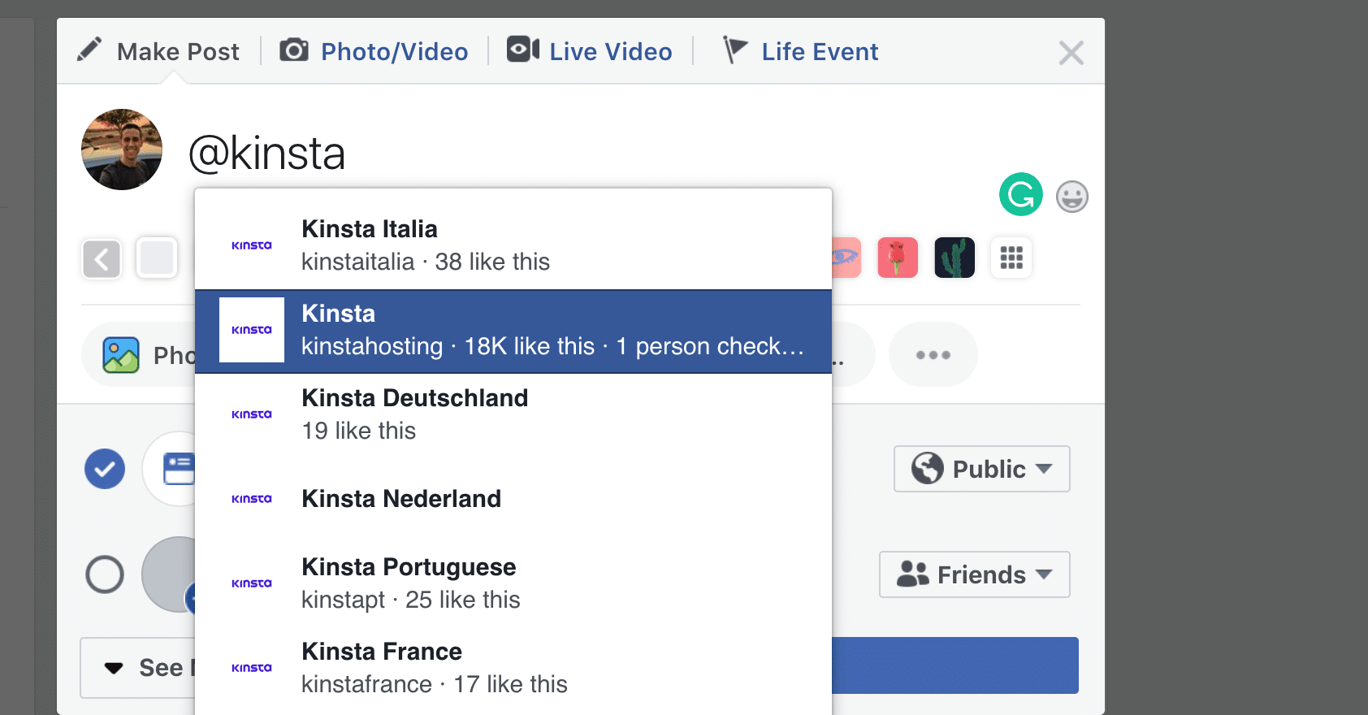Open the emoji picker smiley icon
This screenshot has height=715, width=1368.
[1071, 196]
